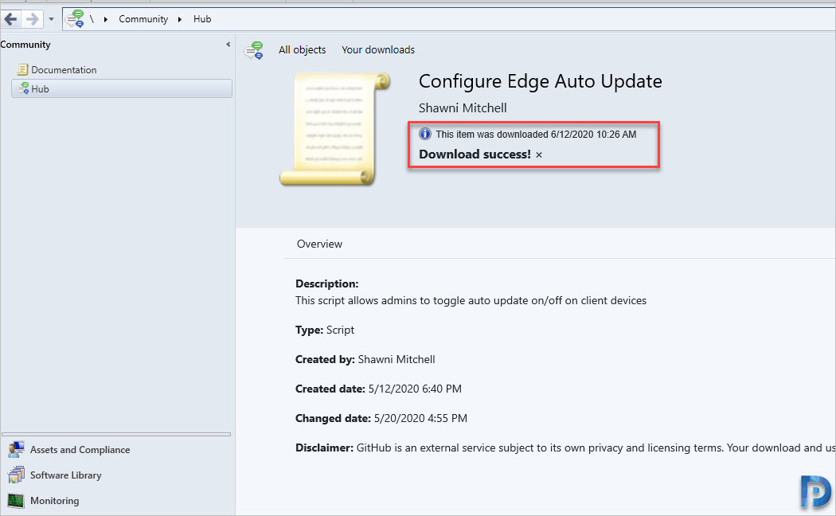The height and width of the screenshot is (516, 836).
Task: Click author name Shawni Mitchell under the title
Action: (463, 107)
